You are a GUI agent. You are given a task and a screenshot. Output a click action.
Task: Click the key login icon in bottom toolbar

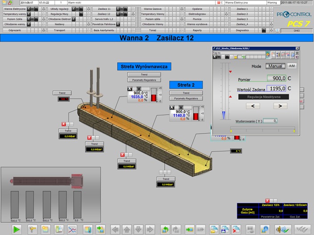(x=32, y=229)
